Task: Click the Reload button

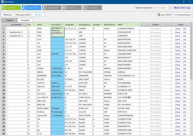Action: point(7,15)
